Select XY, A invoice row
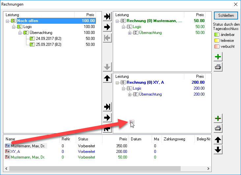 pos(15,152)
